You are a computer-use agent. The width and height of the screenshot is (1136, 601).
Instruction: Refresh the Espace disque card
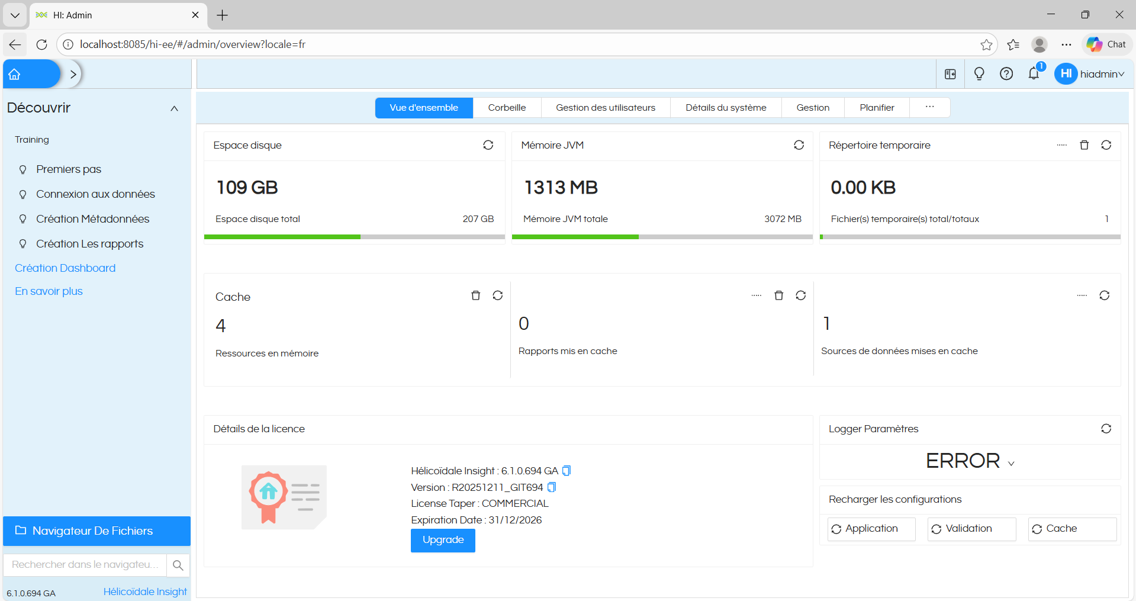488,145
